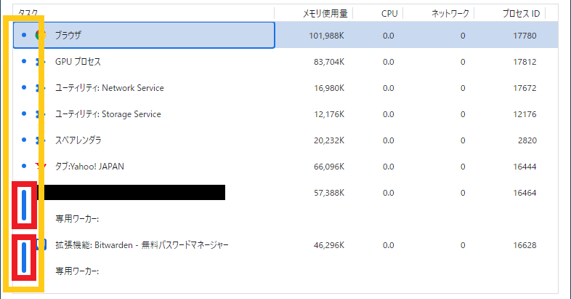Click memory value 16,980K
The height and width of the screenshot is (299, 571).
pyautogui.click(x=329, y=88)
